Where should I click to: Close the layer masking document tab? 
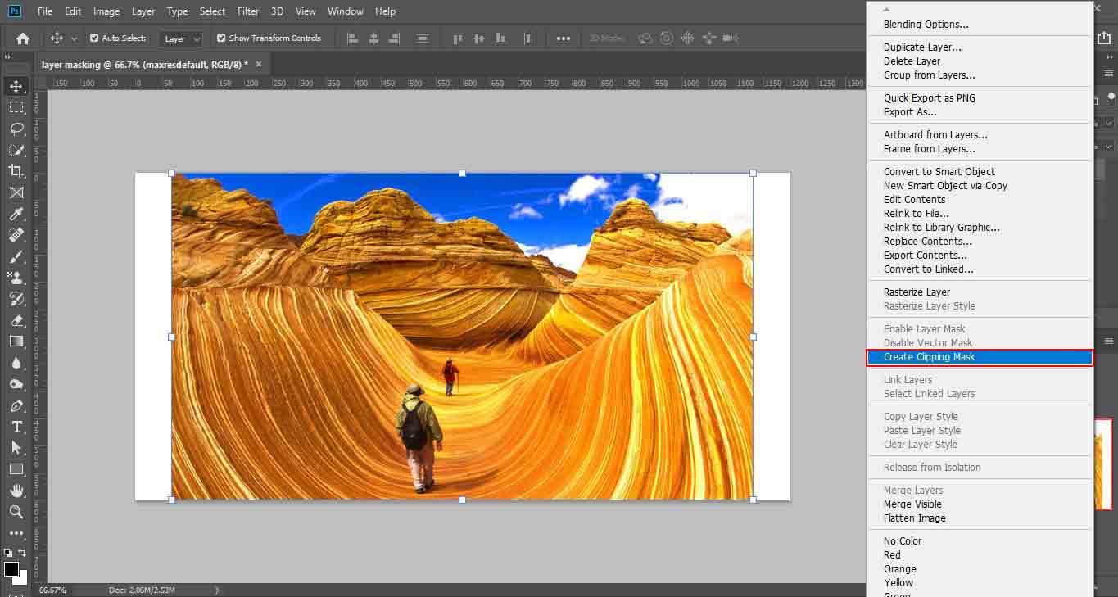(260, 64)
